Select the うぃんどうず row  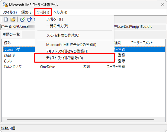pyautogui.click(x=84, y=49)
